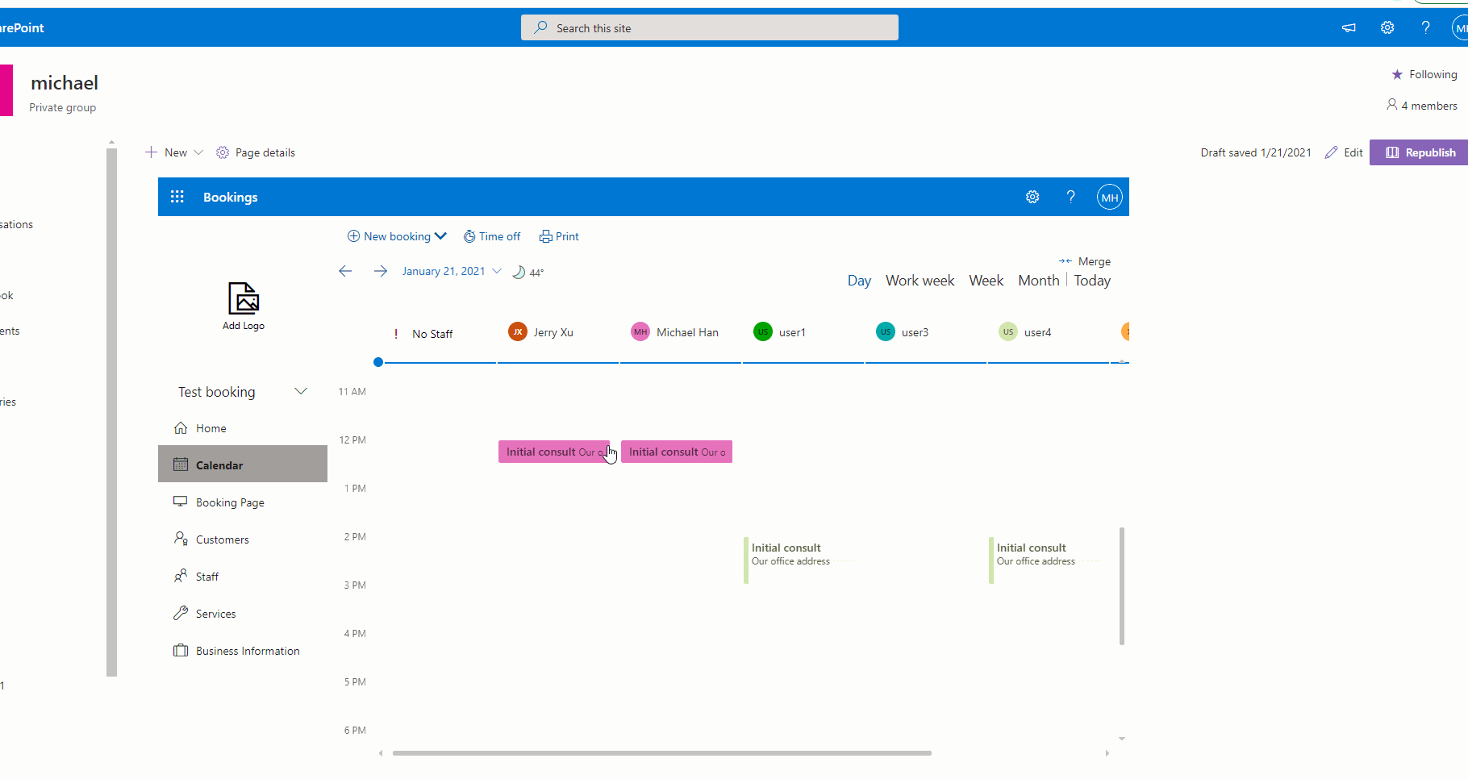
Task: Switch to Week view
Action: 986,281
